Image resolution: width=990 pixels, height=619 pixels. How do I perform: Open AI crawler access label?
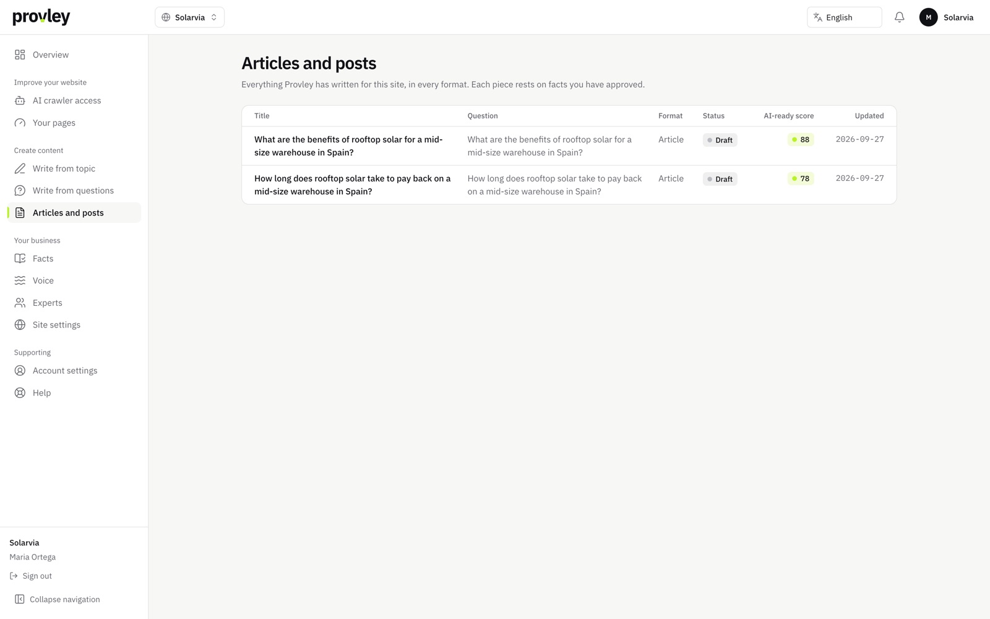[x=67, y=100]
